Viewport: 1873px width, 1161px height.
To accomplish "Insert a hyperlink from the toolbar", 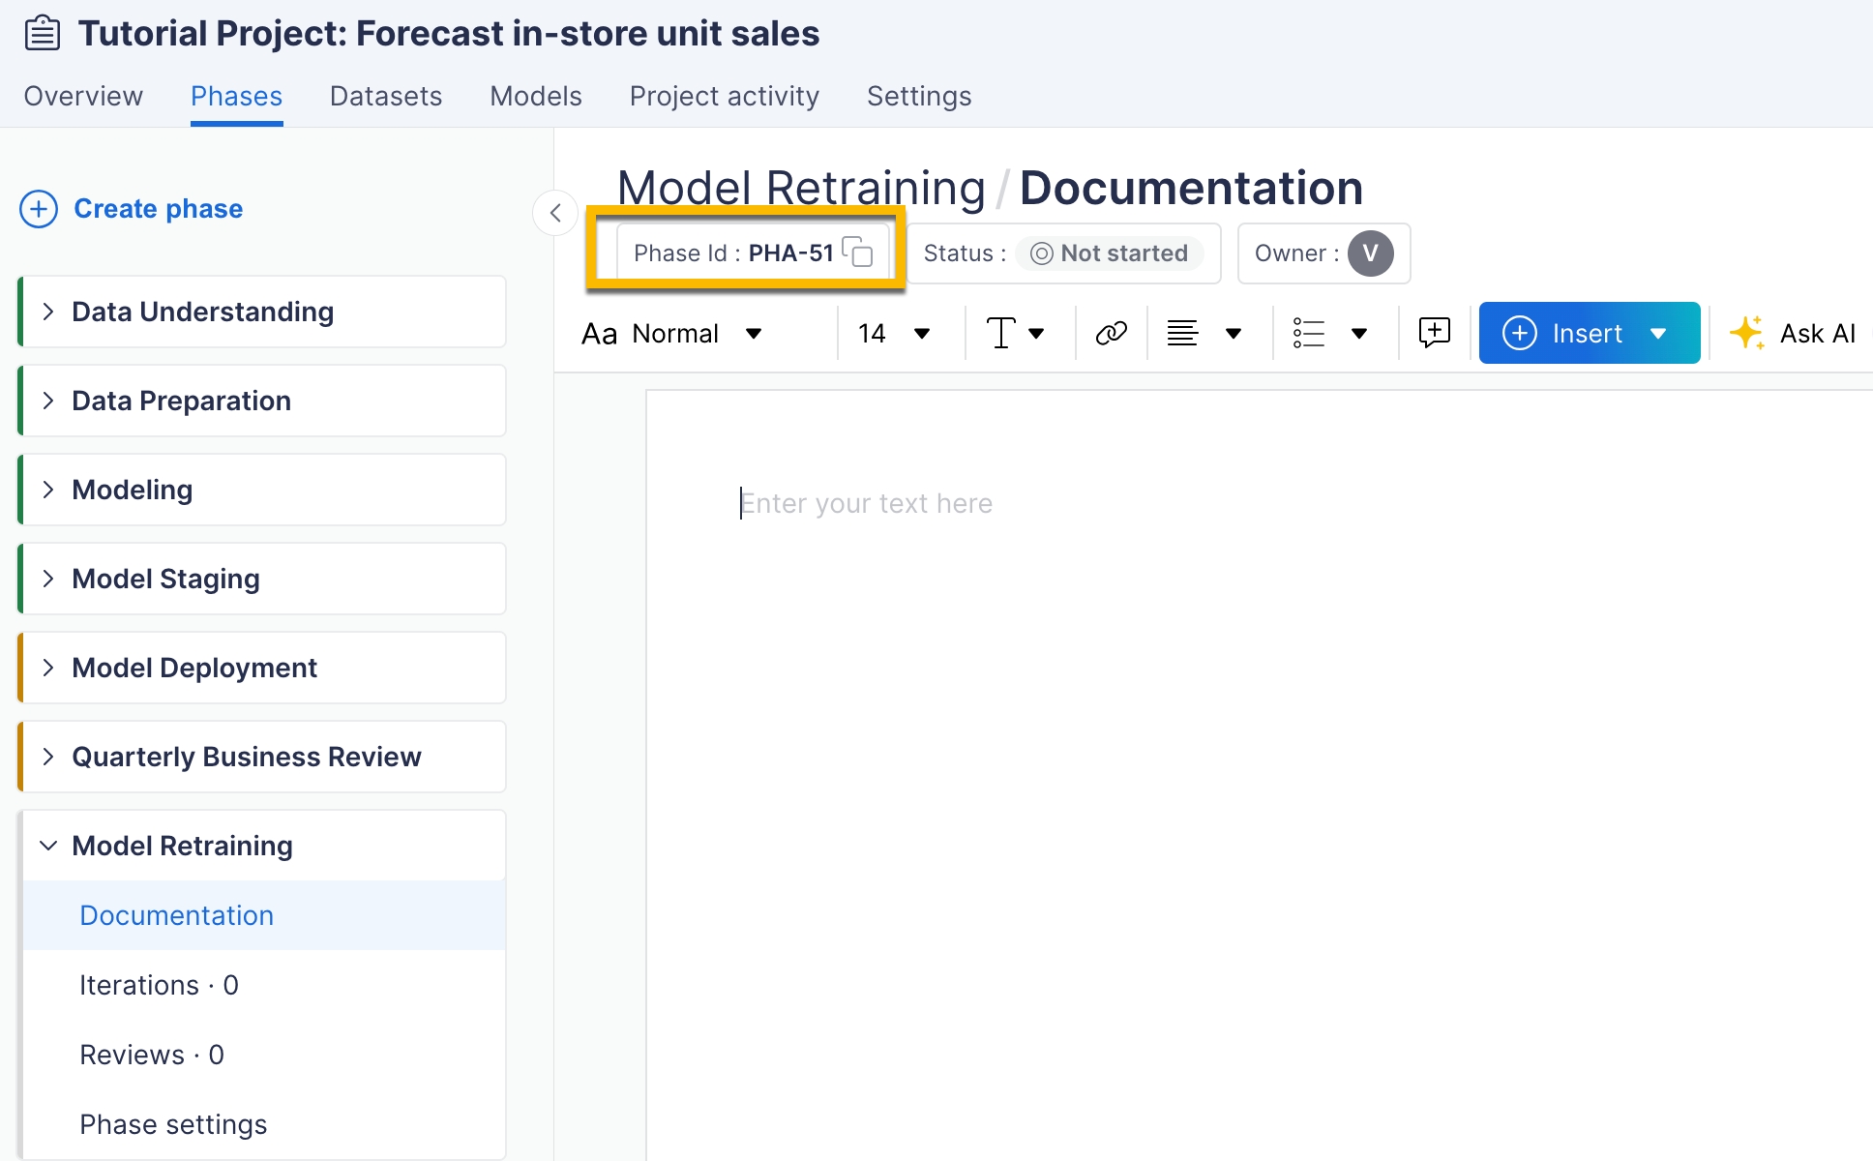I will click(1111, 334).
